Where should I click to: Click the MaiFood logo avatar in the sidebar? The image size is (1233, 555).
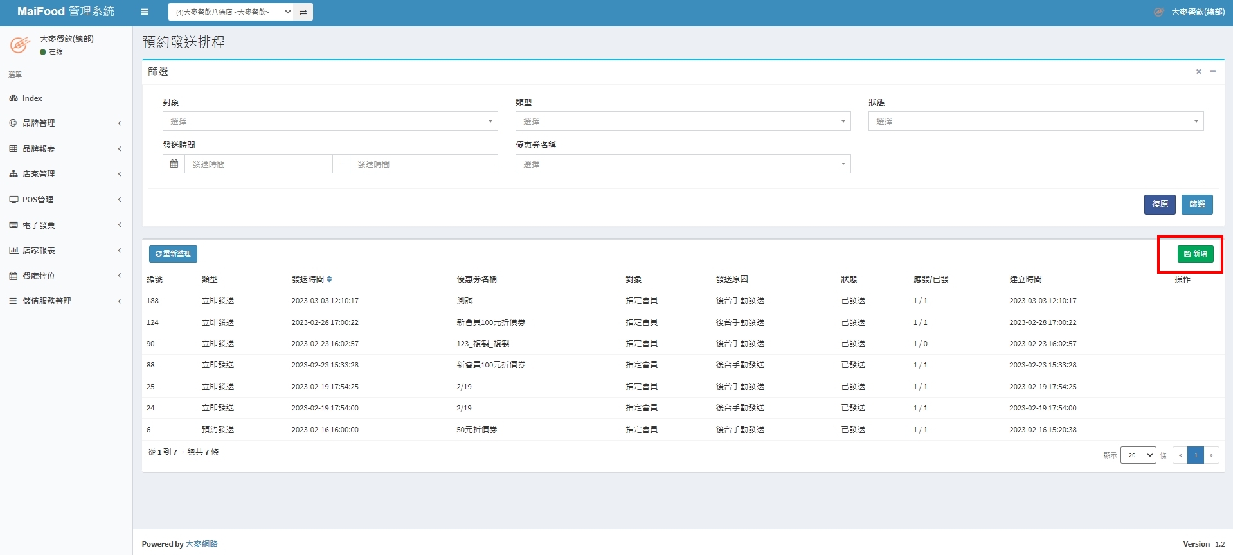[20, 45]
